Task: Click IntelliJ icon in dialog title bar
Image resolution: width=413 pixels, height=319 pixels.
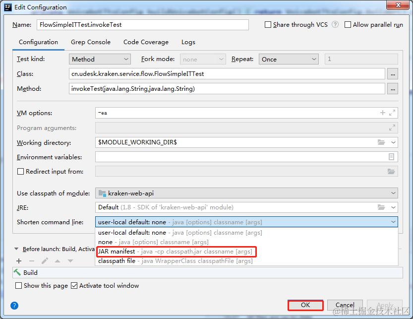Action: point(8,7)
